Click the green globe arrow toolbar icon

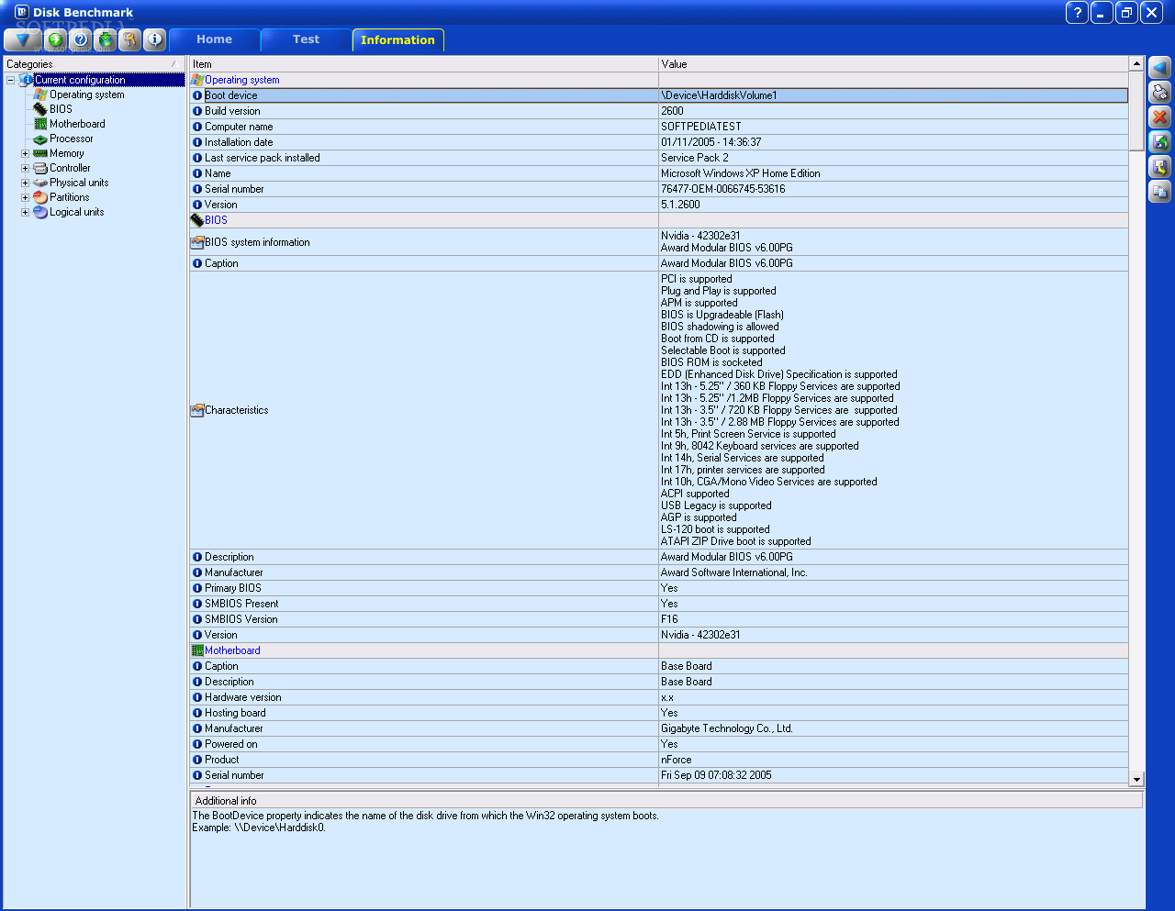coord(55,39)
